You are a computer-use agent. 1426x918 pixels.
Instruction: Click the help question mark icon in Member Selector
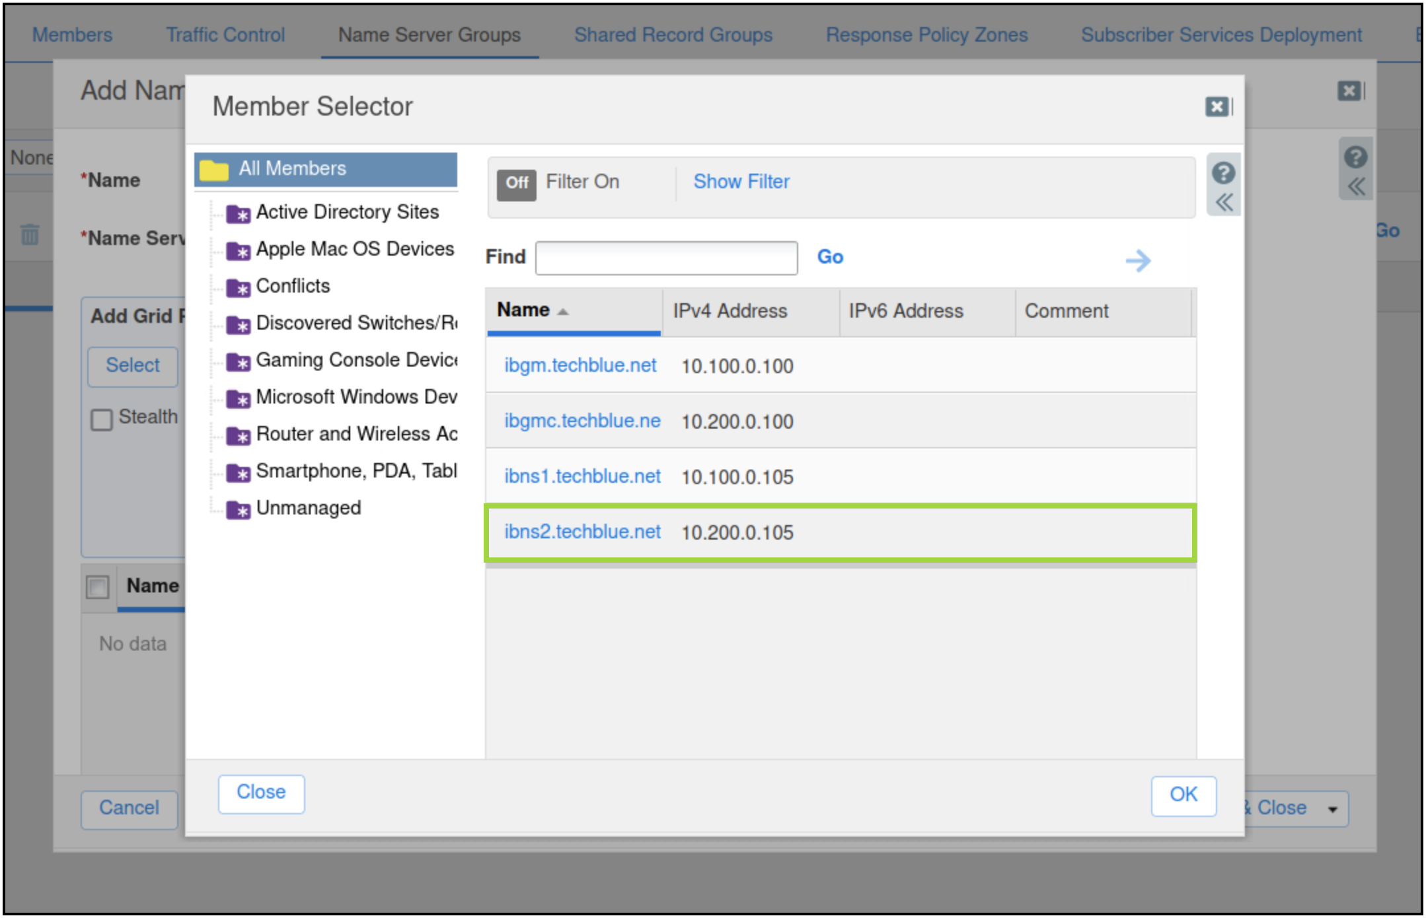click(1223, 173)
